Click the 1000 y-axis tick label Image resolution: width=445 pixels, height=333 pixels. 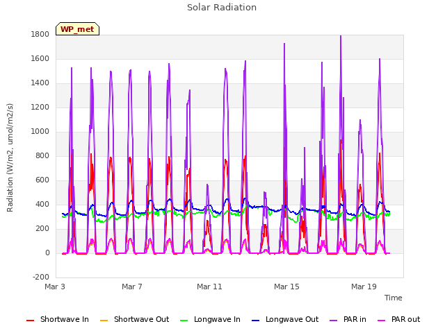pyautogui.click(x=40, y=132)
